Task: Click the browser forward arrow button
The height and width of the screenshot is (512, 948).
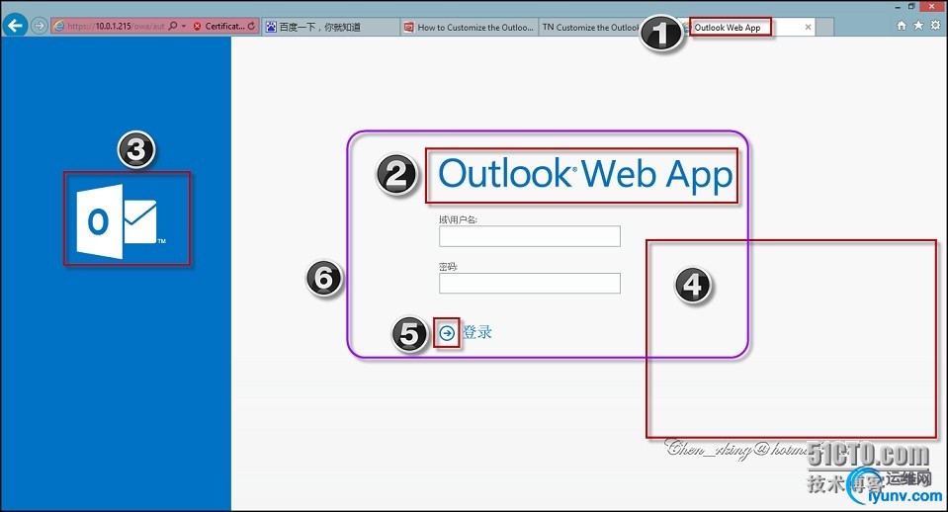Action: pyautogui.click(x=40, y=26)
